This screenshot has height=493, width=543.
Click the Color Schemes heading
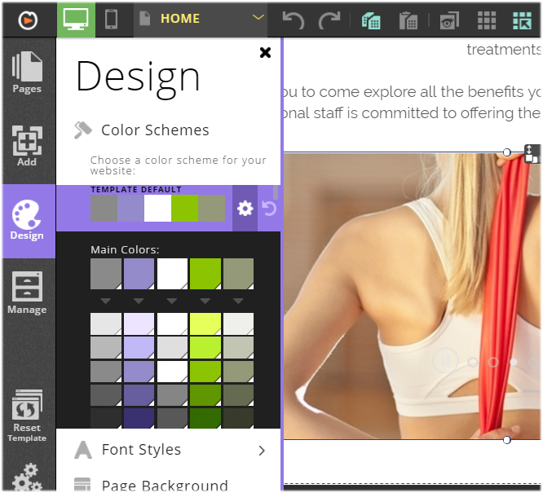coord(155,130)
